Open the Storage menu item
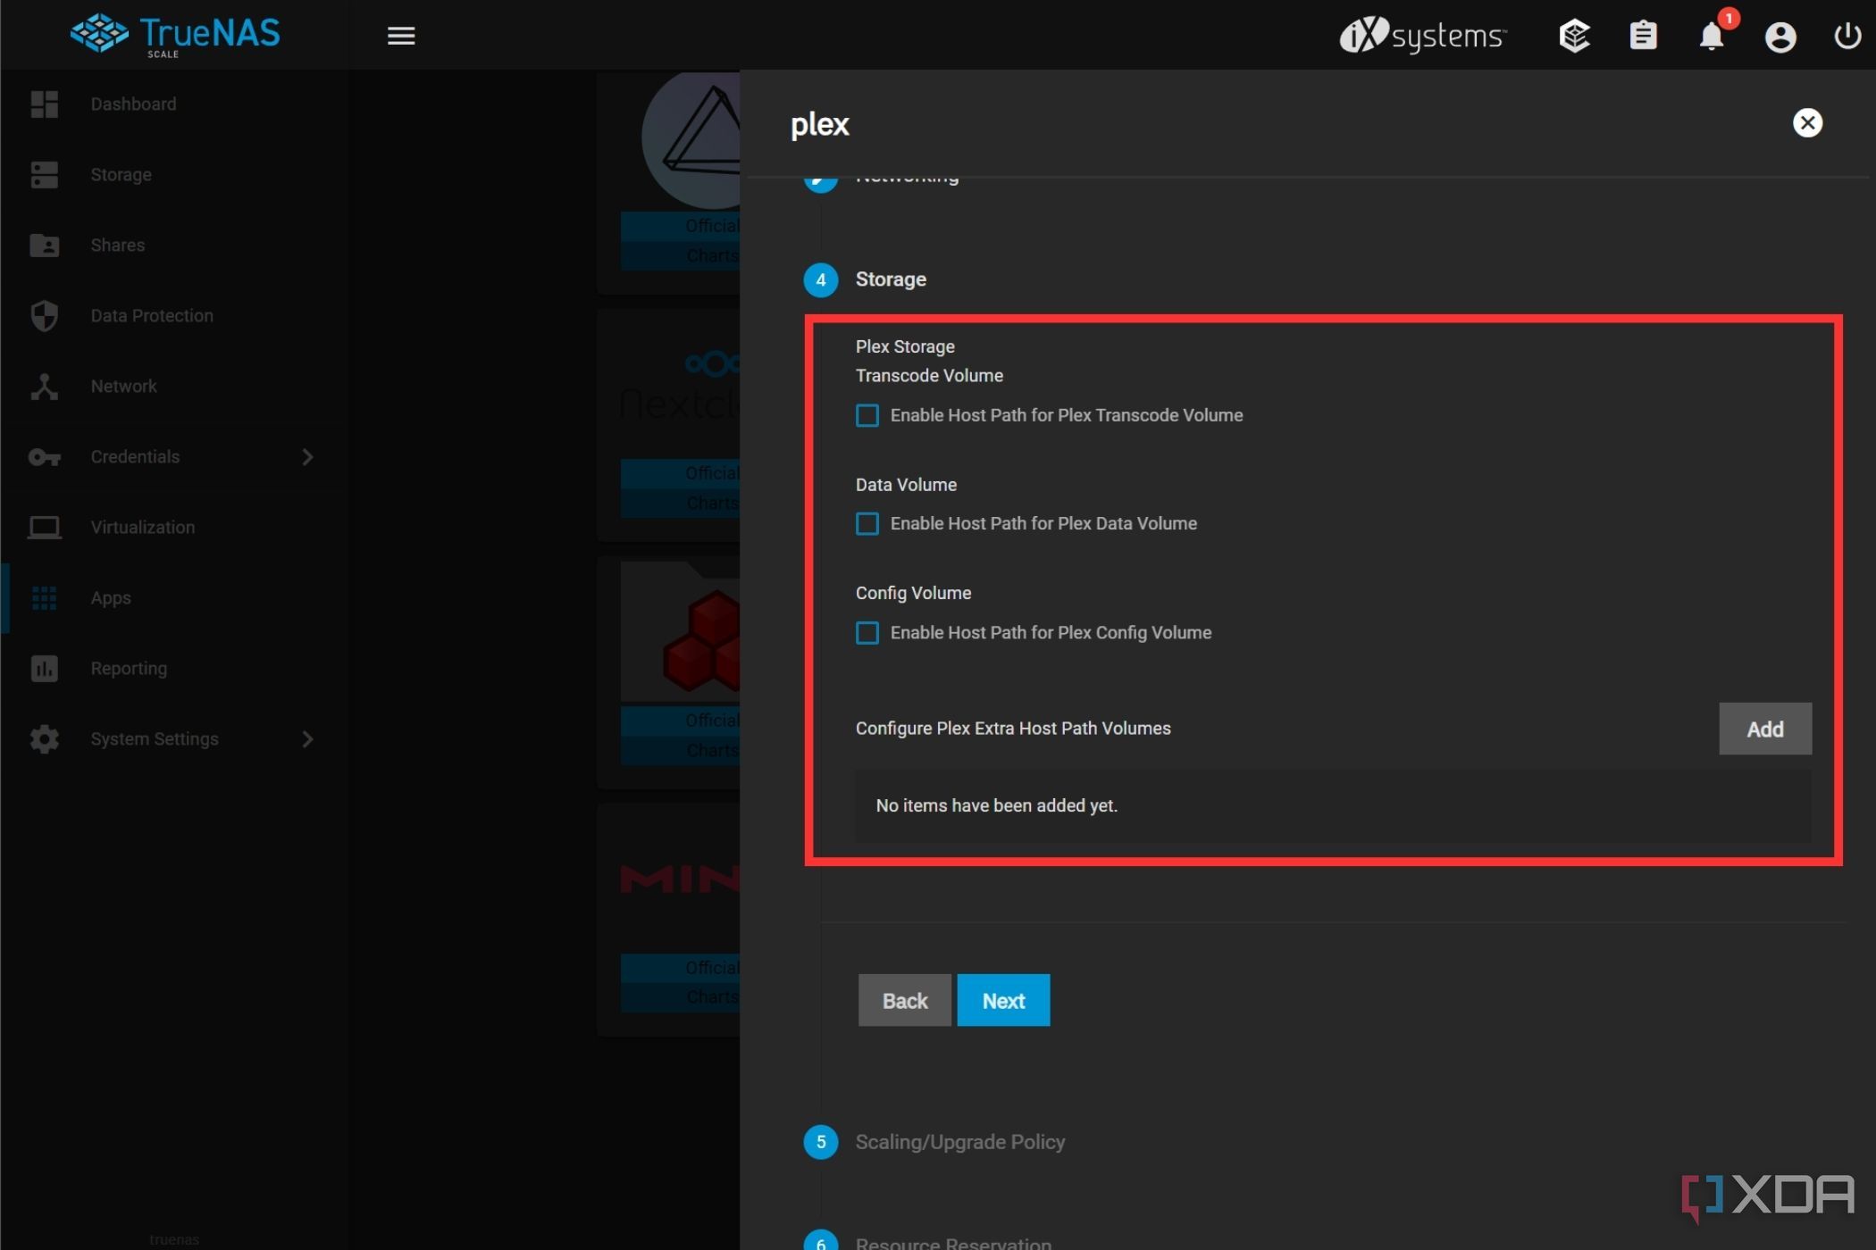This screenshot has height=1250, width=1876. coord(121,174)
